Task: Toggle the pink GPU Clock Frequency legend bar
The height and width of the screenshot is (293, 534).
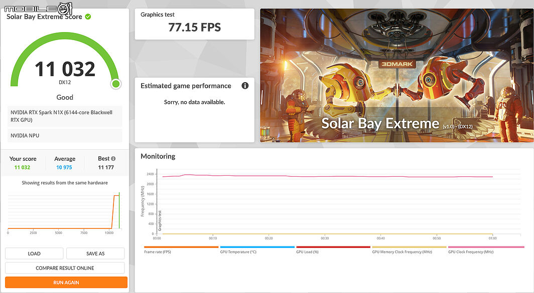Action: coord(486,247)
